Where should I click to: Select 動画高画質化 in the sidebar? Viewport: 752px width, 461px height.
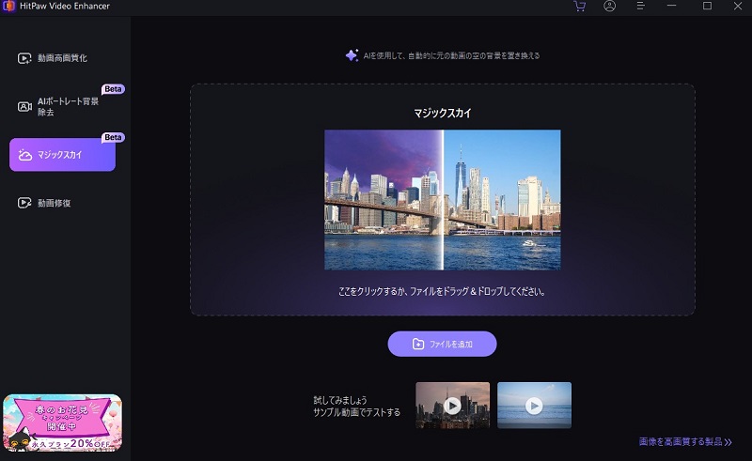click(62, 58)
